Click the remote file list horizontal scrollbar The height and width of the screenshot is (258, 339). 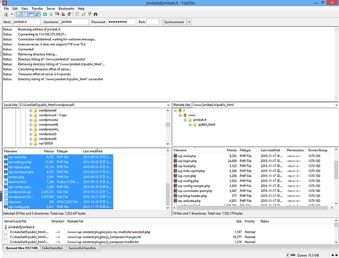click(x=253, y=208)
